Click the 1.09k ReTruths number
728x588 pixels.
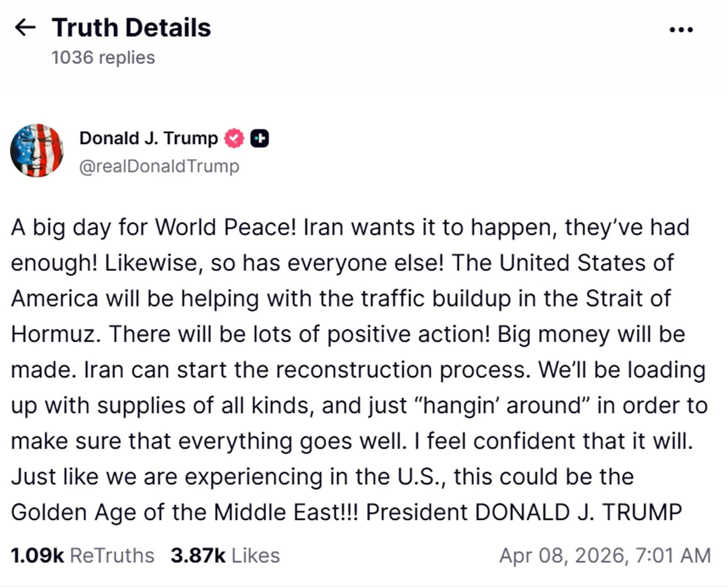pos(37,556)
